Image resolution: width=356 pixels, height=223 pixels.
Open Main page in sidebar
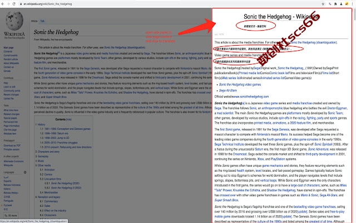pyautogui.click(x=8, y=47)
